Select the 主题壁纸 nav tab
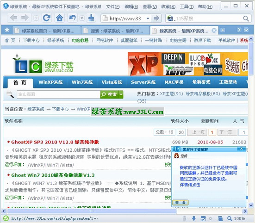Screen dimensions: 255x223 click(x=228, y=82)
